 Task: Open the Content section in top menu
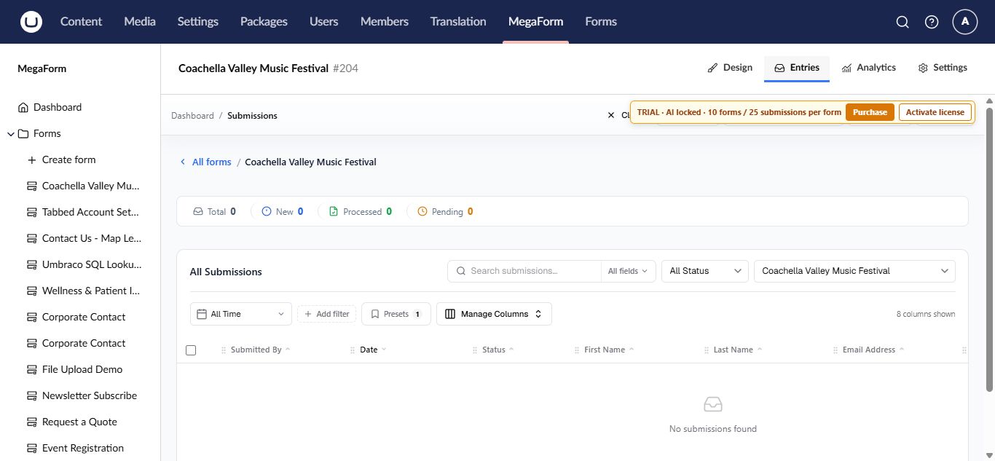click(x=81, y=21)
